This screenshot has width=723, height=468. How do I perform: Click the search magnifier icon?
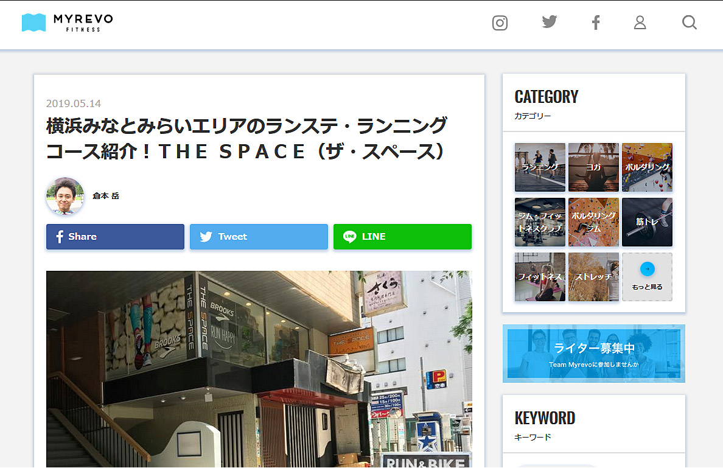(689, 23)
